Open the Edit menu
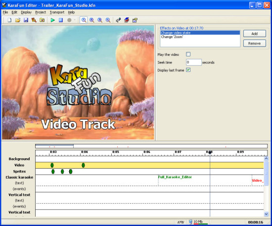The width and height of the screenshot is (272, 226). [x=14, y=12]
